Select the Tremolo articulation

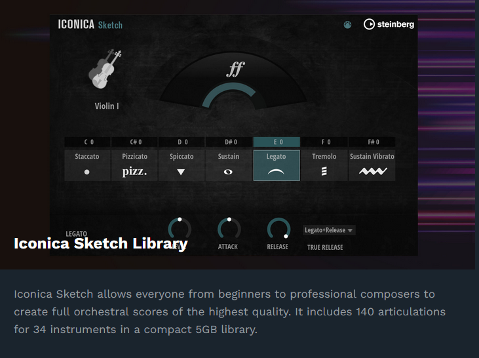pyautogui.click(x=324, y=165)
